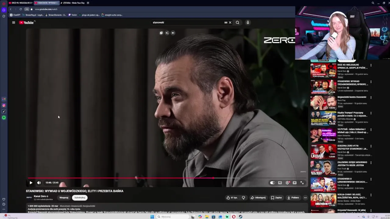Open "Wojewódzki kontra Stanowski" video title
This screenshot has width=390, height=219.
coord(352,97)
